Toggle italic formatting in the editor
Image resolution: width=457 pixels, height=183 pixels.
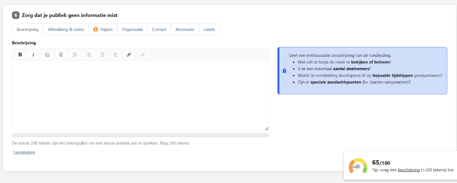coord(33,55)
